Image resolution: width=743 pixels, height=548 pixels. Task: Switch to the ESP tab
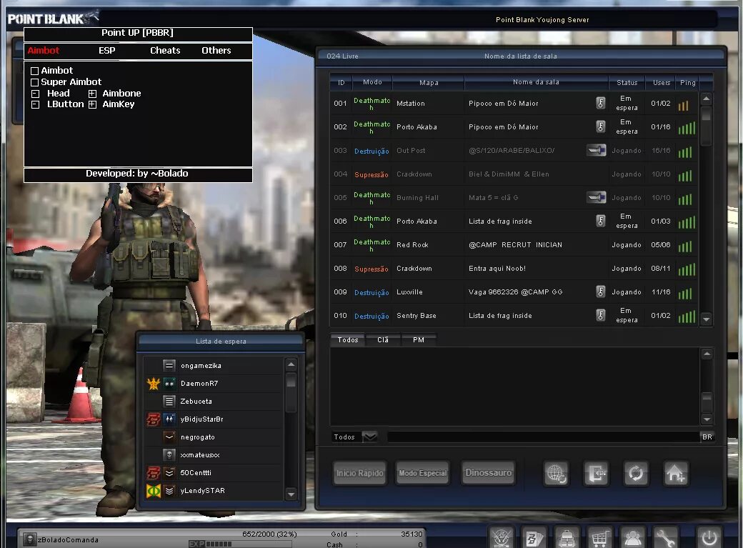(107, 50)
